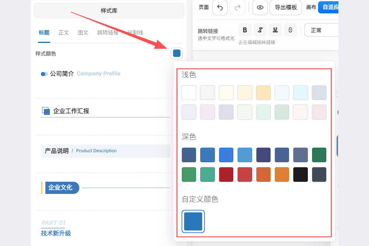Switch to the 分割线 tab

click(x=135, y=33)
